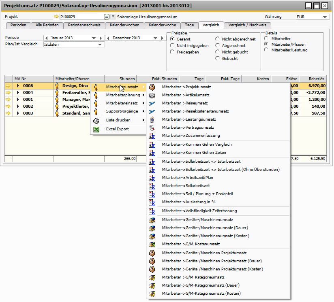Click the report icon for Mitarbeiter->Kommen Gehen Vergleich
Screen dimensions: 334x302
[152, 145]
